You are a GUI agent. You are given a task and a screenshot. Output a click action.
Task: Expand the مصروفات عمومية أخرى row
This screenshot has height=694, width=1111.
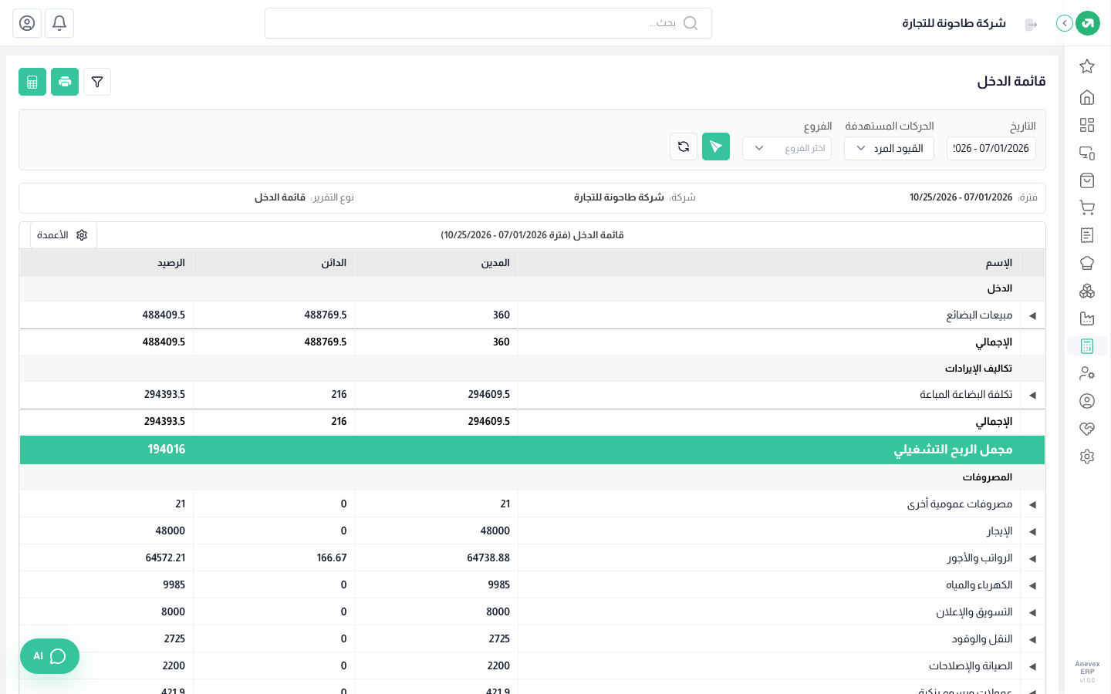[x=1032, y=504]
